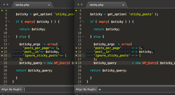Click the array keyword in left pane
The image size is (175, 95).
coord(51,44)
